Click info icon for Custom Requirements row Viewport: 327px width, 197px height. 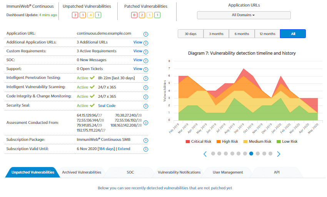146,52
